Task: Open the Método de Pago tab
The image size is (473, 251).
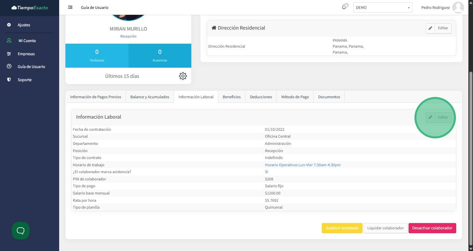Action: point(295,97)
